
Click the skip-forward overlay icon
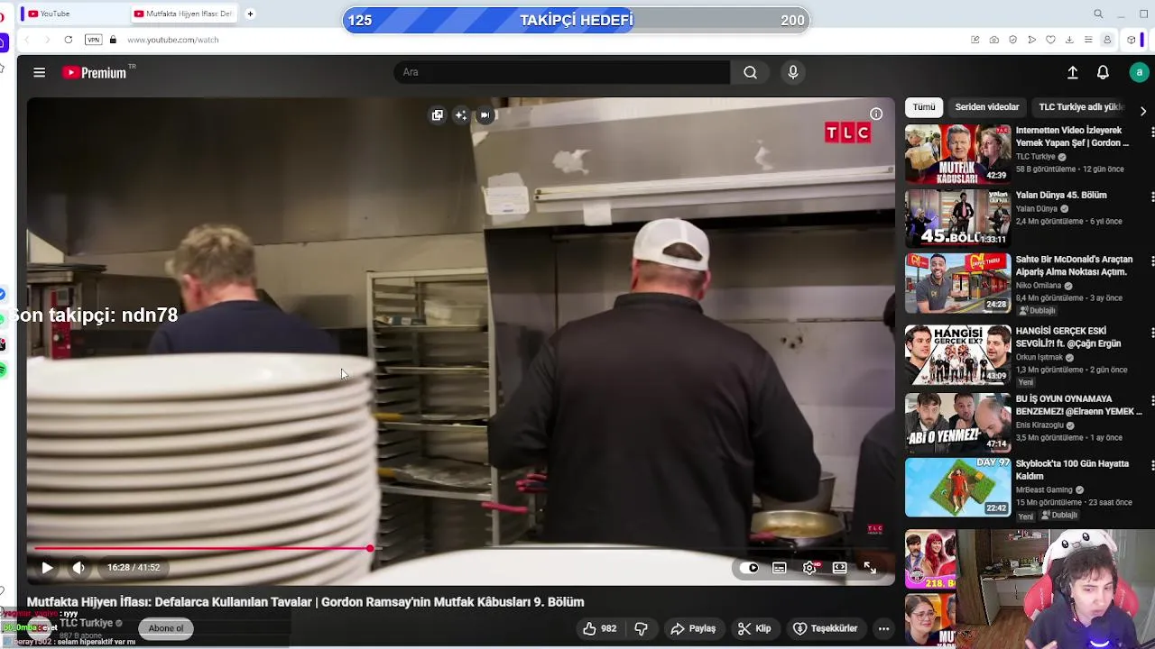(x=485, y=114)
